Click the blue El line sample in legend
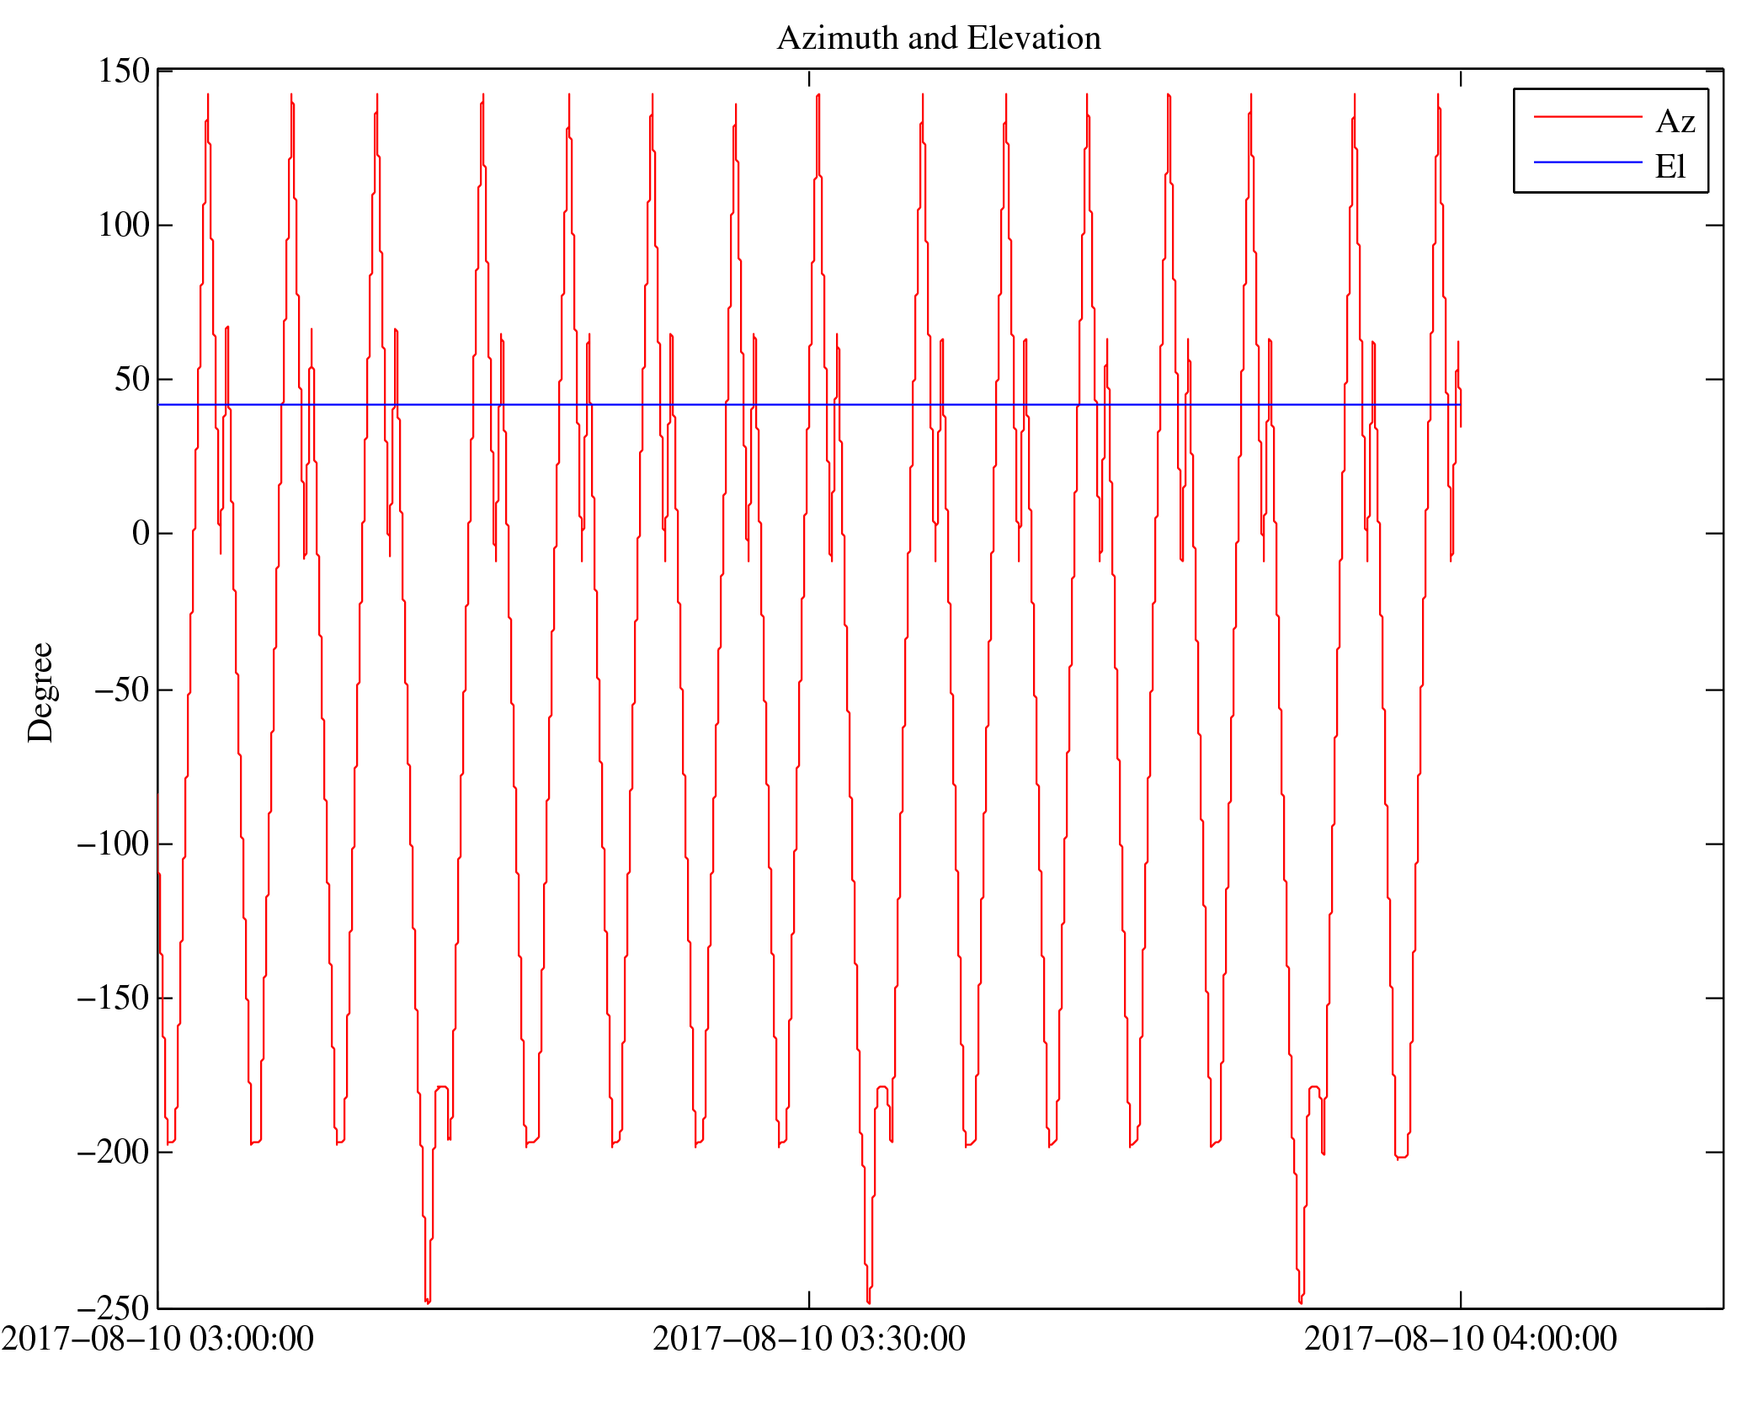 tap(1588, 162)
